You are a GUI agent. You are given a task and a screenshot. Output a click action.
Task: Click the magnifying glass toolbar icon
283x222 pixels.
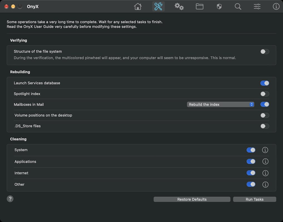point(238,7)
